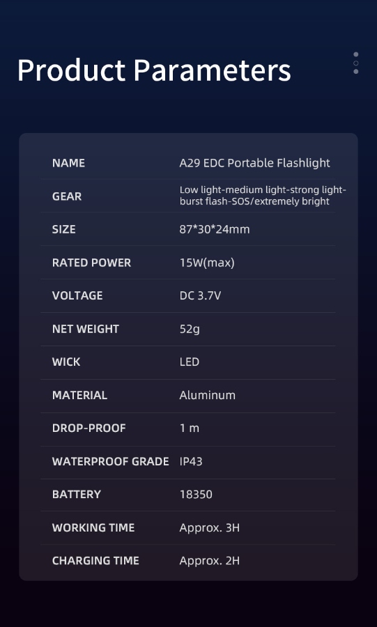Click the SIZE value 87*30*24mm
Screen dimensions: 377x627
215,229
